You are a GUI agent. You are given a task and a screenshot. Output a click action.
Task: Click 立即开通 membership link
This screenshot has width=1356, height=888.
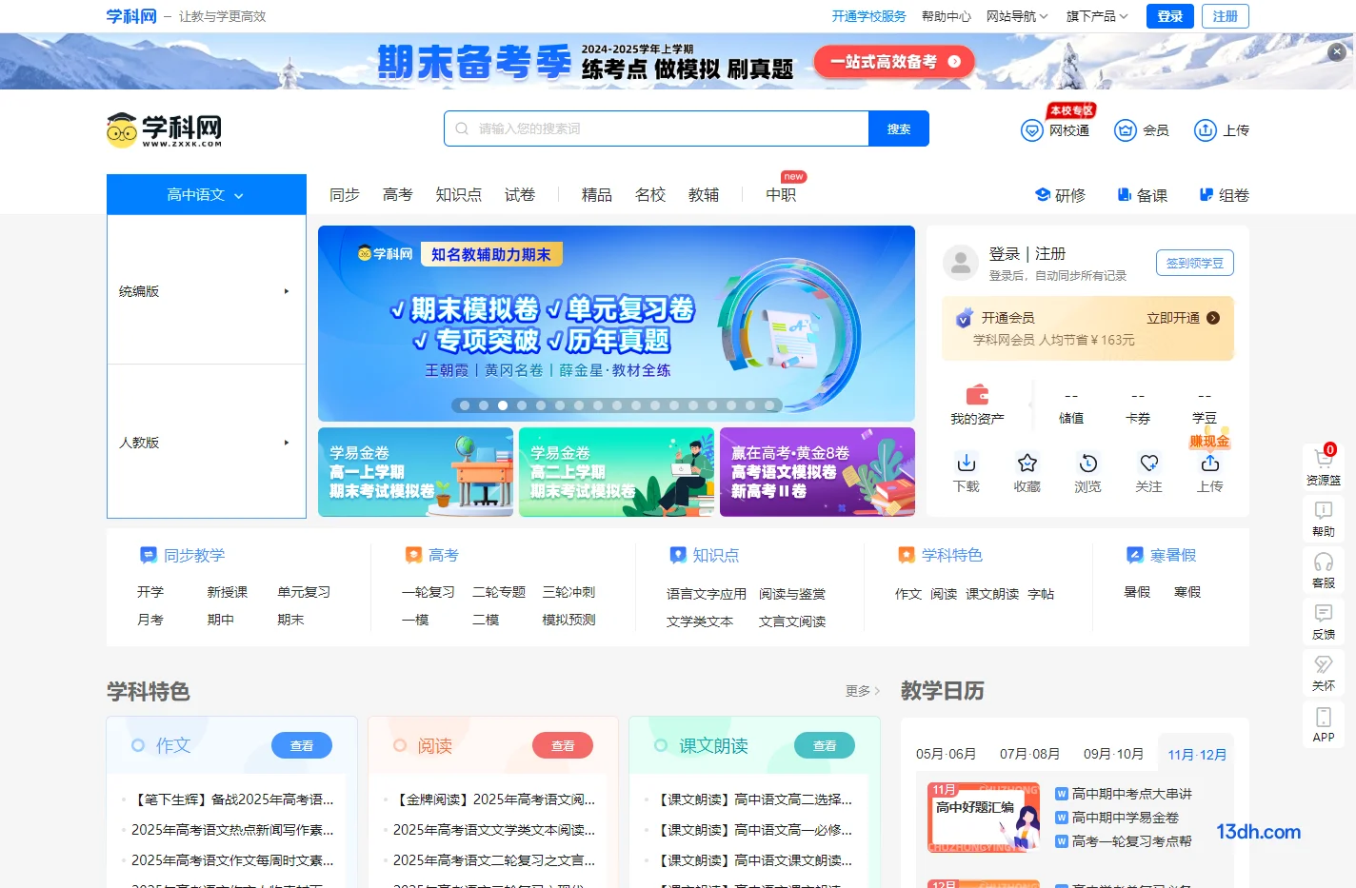(1183, 318)
